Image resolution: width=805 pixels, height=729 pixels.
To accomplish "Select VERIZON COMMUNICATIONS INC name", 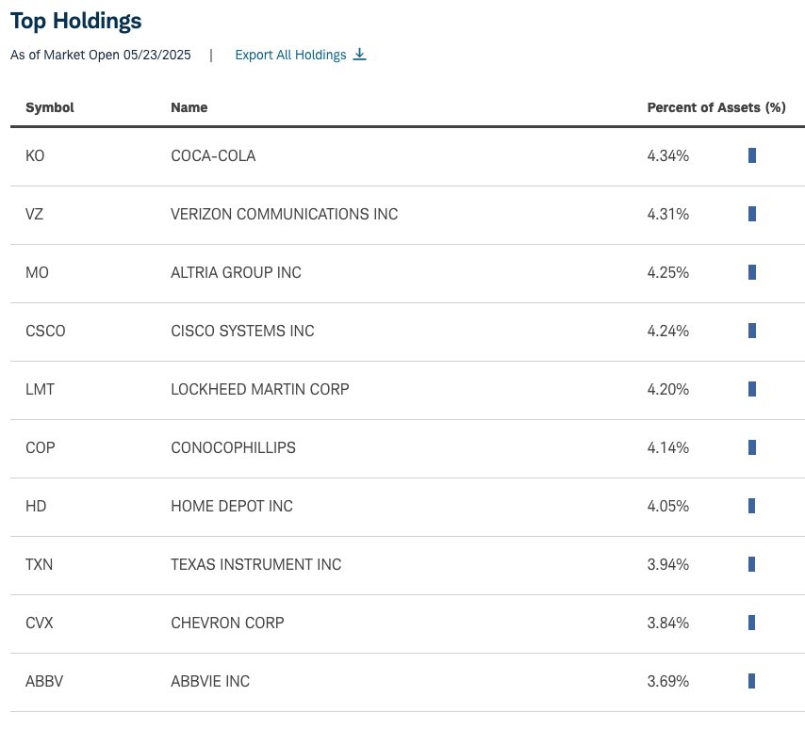I will pos(285,214).
